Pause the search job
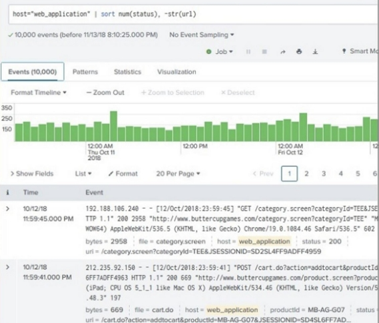 (248, 52)
